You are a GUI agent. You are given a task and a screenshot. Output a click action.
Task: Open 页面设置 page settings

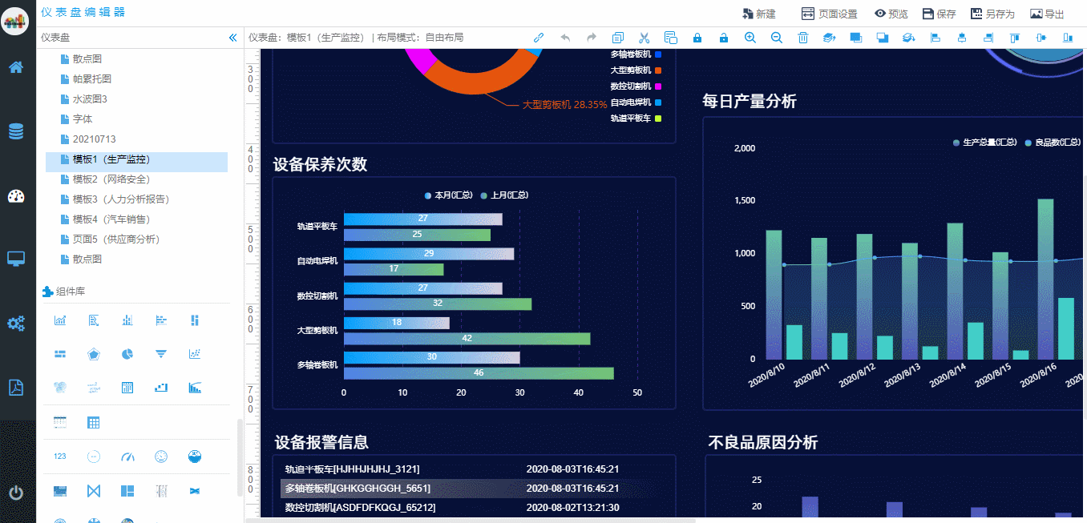829,14
